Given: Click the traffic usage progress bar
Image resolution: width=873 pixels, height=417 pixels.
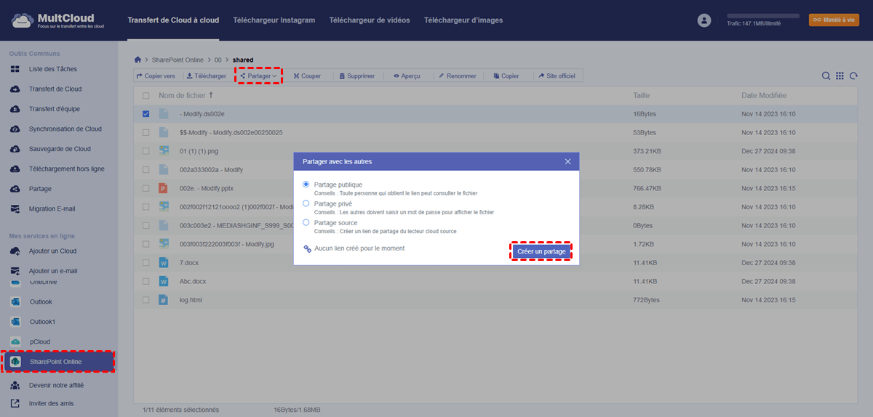Looking at the screenshot, I should [x=763, y=15].
